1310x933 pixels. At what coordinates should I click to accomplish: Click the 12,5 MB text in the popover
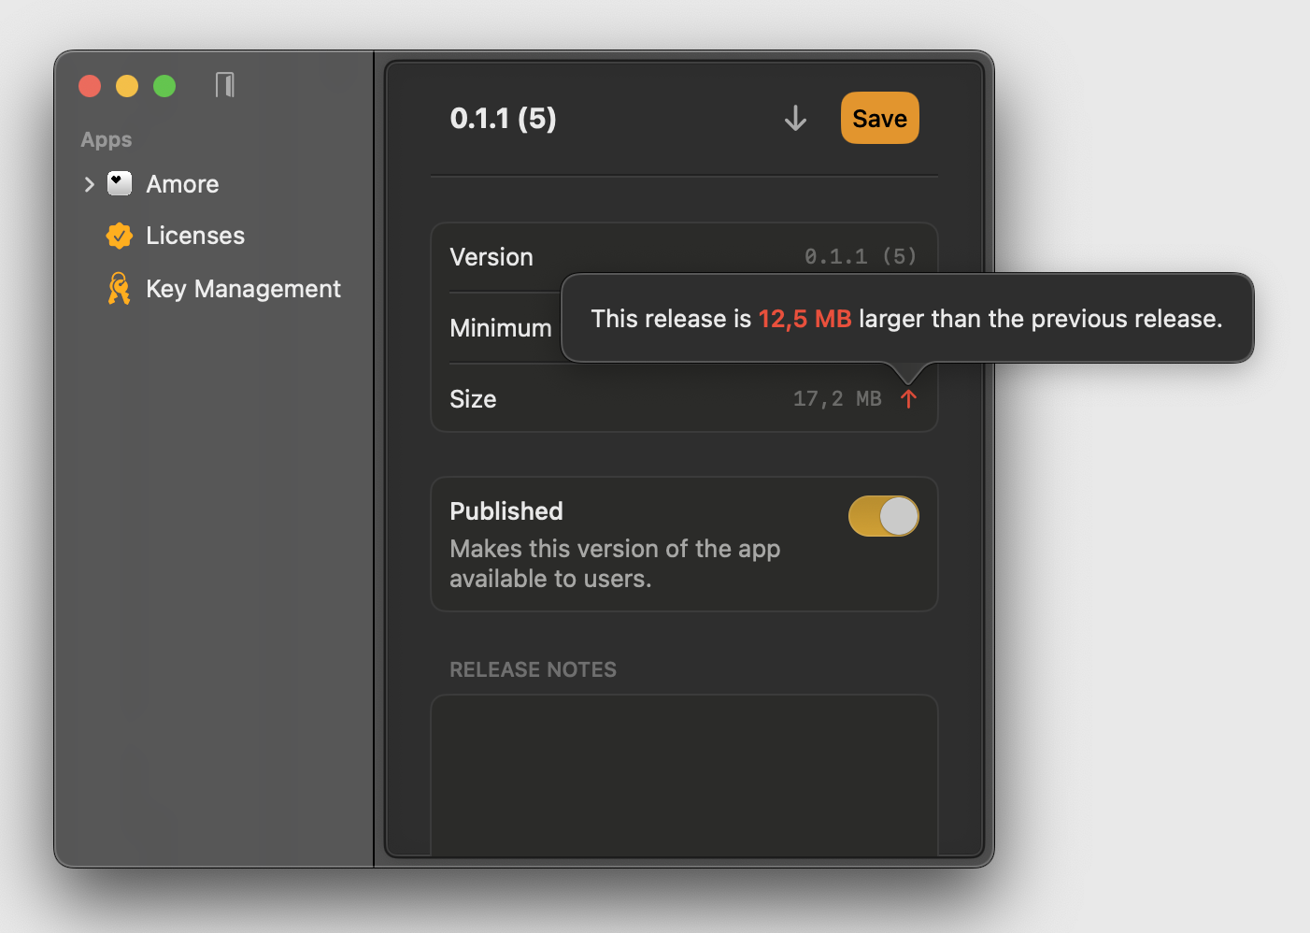(805, 319)
